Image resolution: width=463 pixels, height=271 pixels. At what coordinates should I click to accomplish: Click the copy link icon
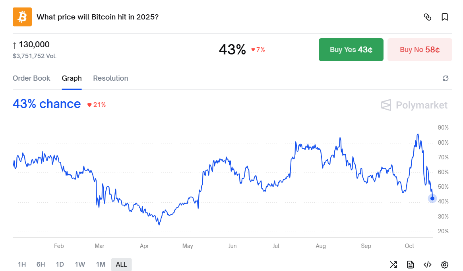point(428,17)
